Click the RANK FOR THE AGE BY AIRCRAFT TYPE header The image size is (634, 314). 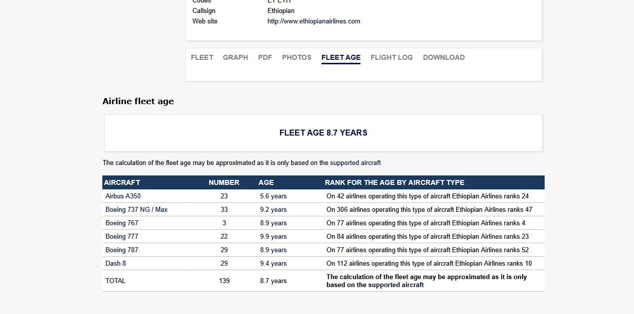[394, 182]
